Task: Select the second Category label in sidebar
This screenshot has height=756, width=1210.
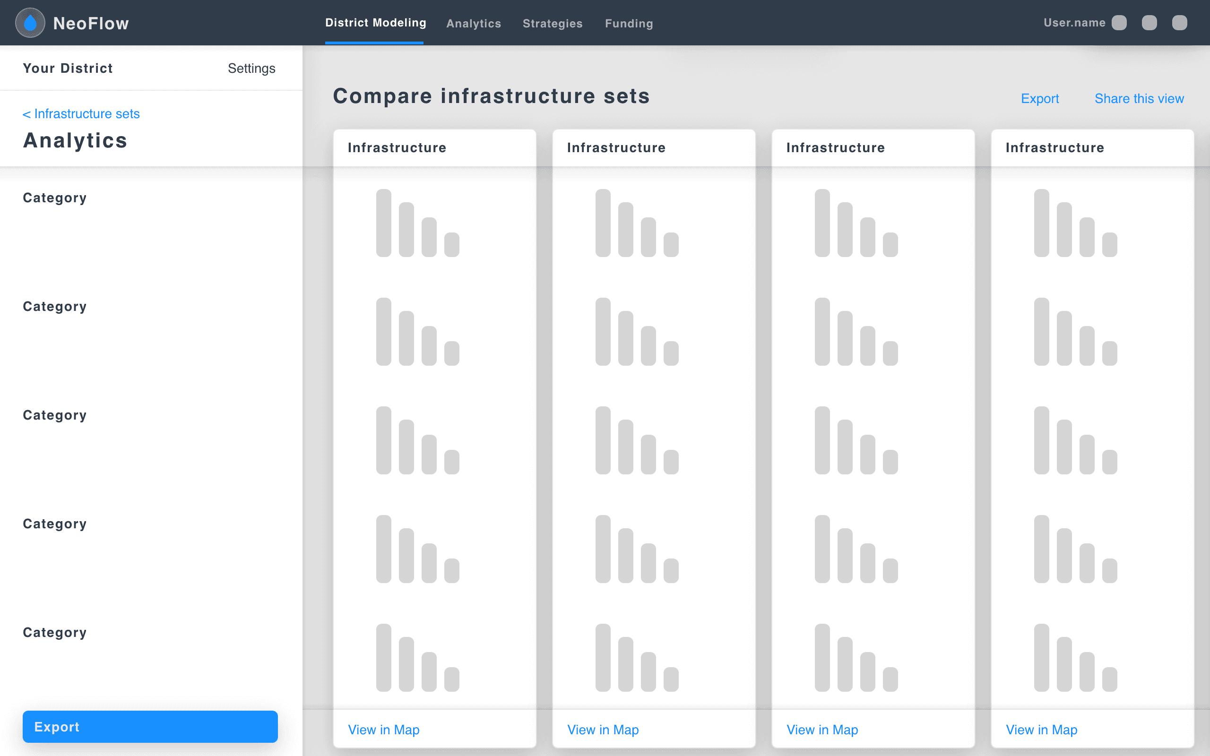Action: tap(54, 307)
